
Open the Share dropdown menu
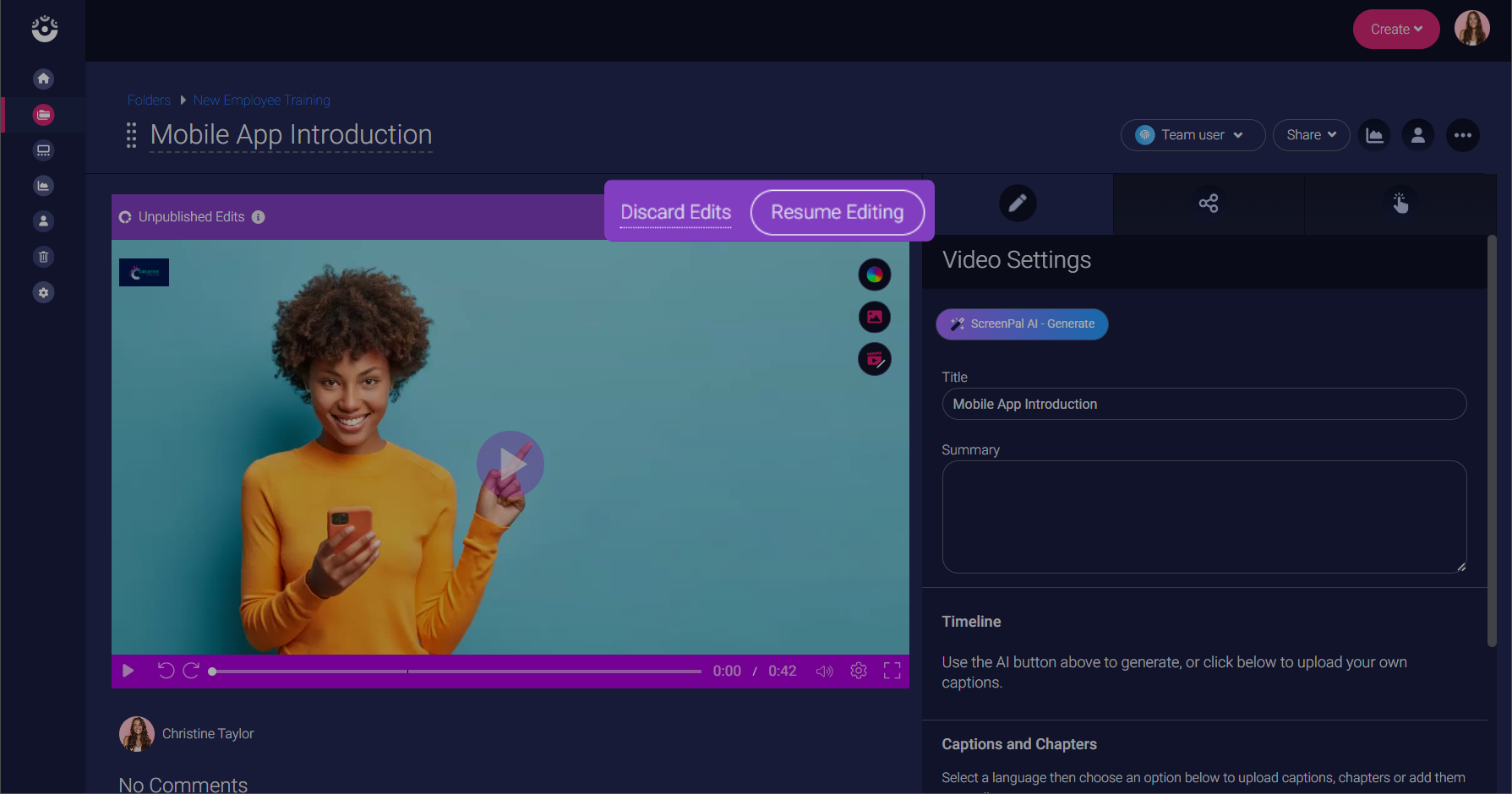pos(1311,135)
